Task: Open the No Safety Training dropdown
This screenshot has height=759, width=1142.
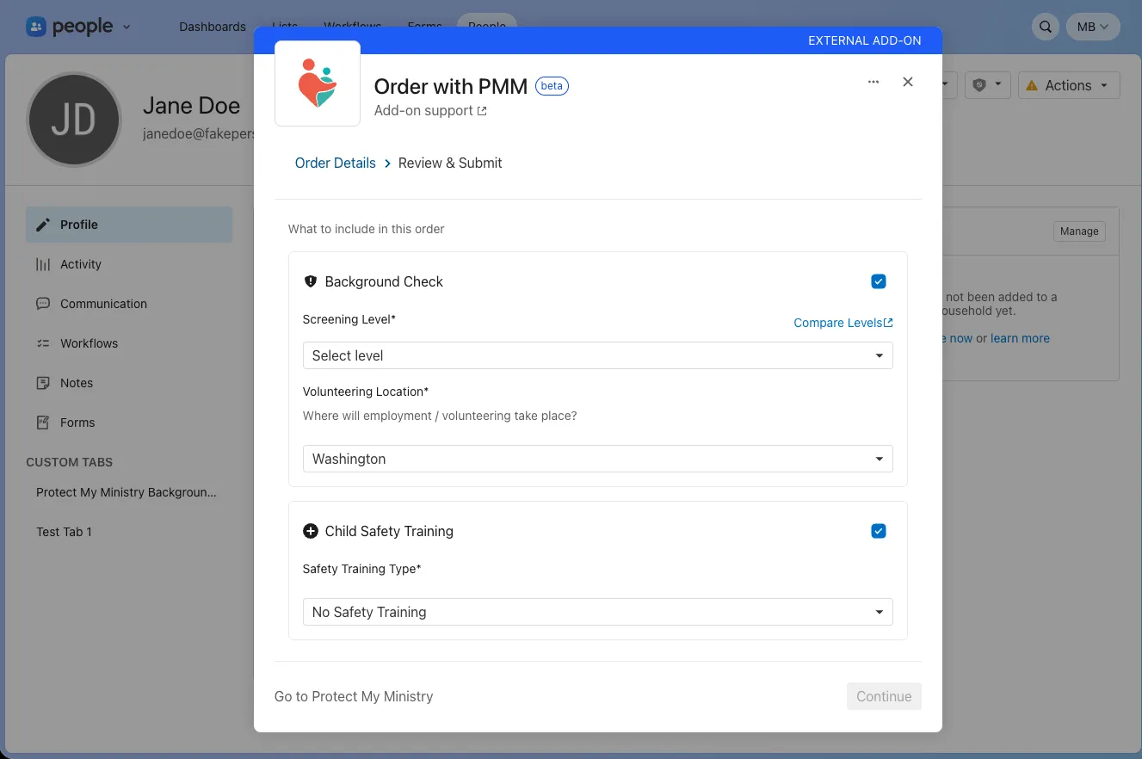Action: (597, 612)
